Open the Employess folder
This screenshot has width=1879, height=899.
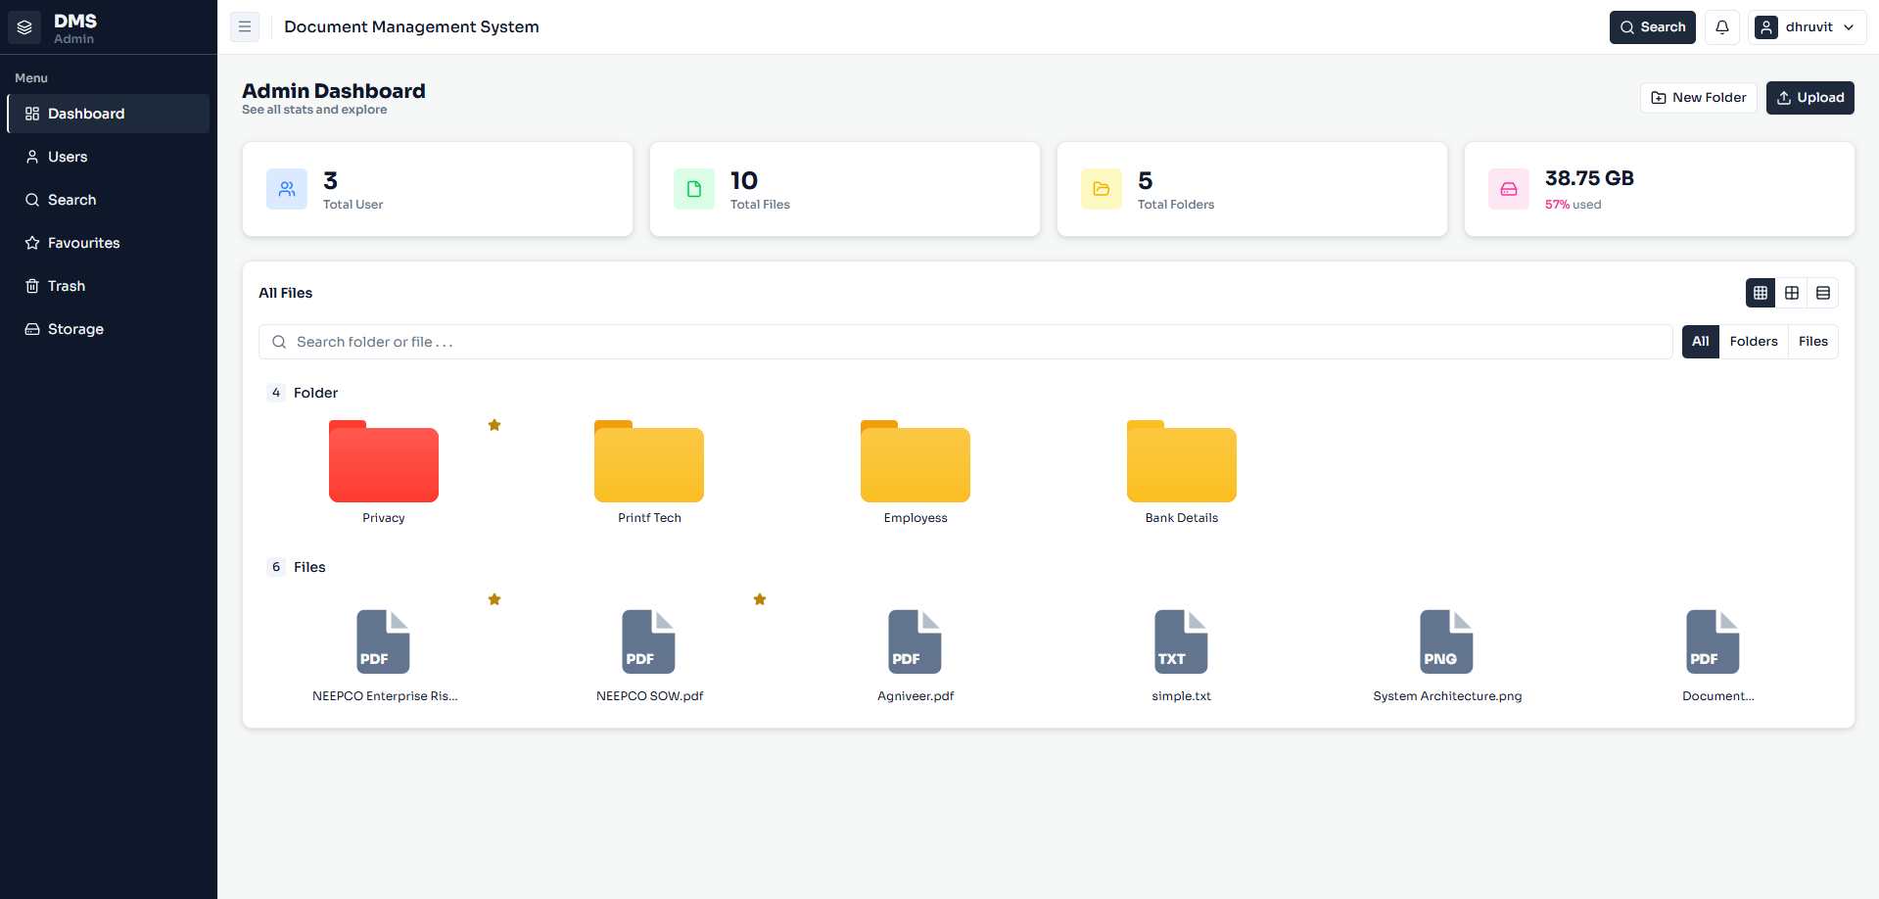[916, 461]
